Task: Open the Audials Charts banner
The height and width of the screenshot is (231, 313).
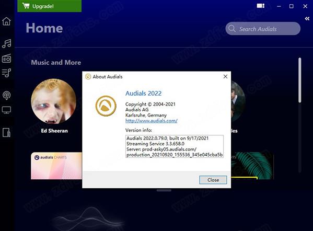Action: pos(56,166)
